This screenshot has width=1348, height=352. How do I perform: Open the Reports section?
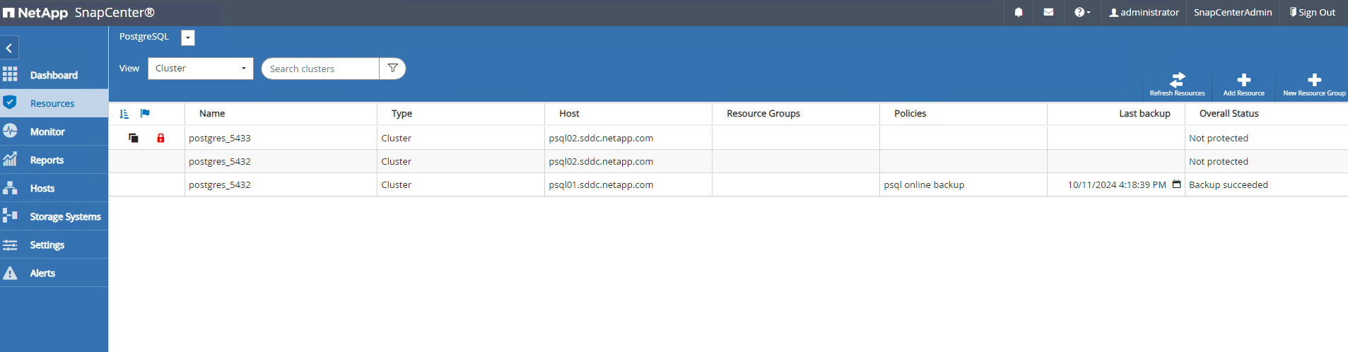[x=54, y=160]
